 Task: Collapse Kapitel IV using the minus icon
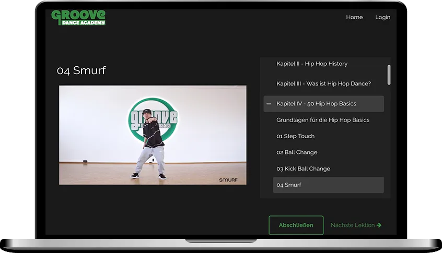pos(269,104)
